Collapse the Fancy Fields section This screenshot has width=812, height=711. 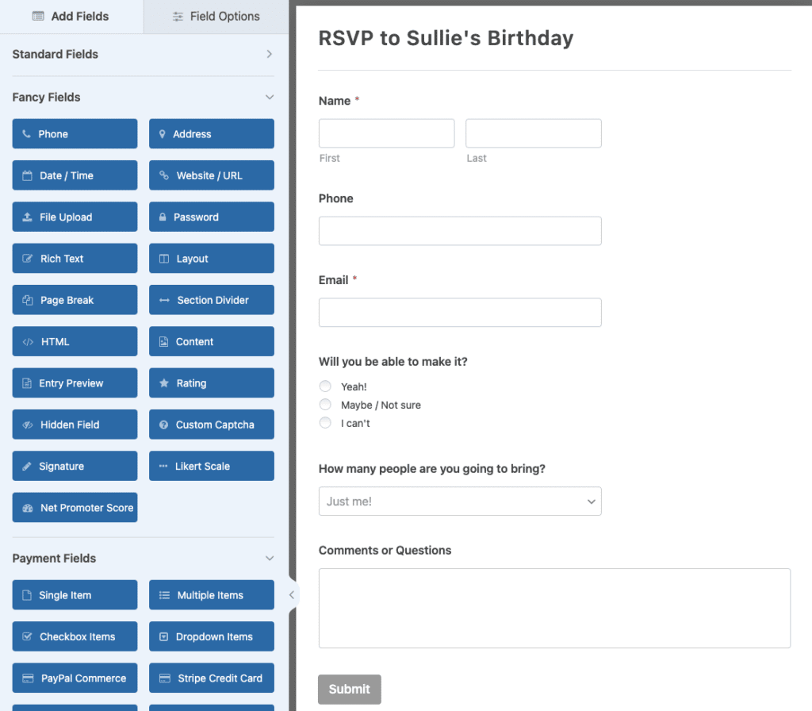pos(143,97)
